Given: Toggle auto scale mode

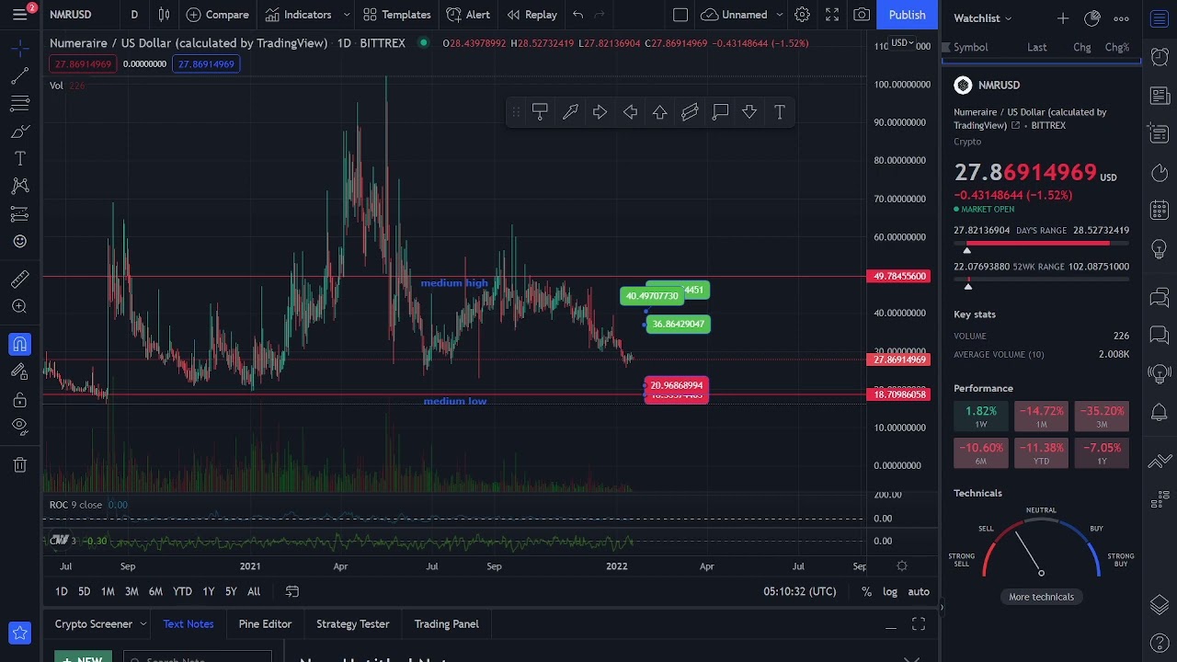Looking at the screenshot, I should point(919,591).
